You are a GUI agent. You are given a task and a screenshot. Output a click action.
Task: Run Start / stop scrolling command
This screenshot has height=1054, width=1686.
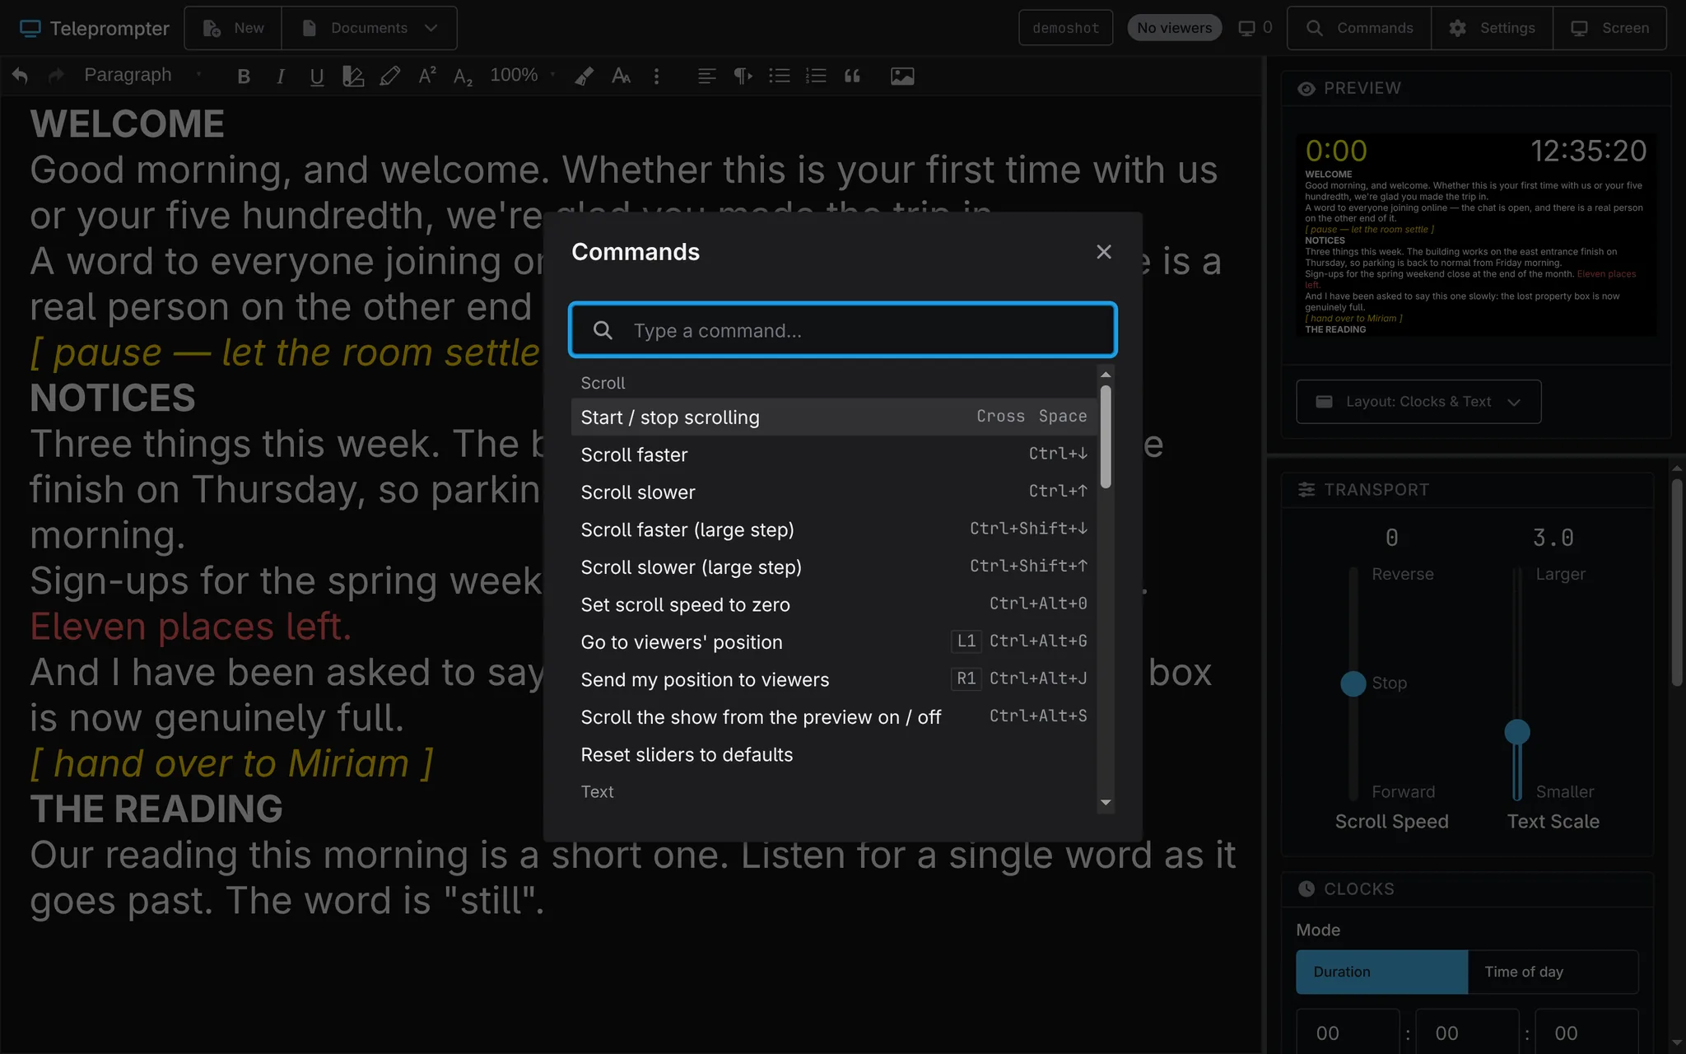pos(833,417)
